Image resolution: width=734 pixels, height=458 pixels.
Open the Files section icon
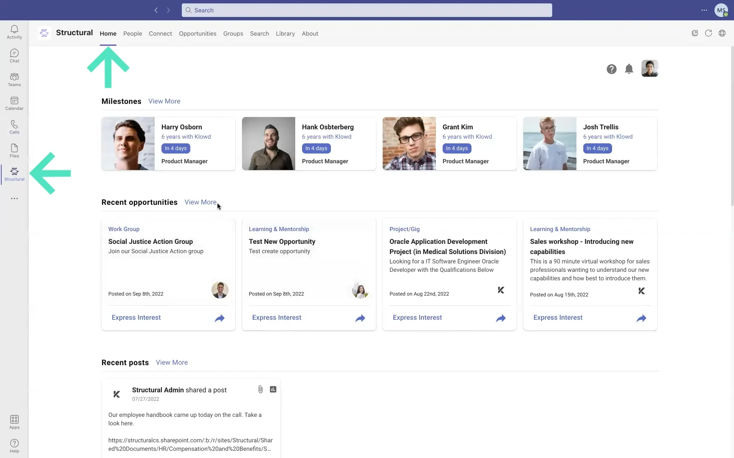click(x=14, y=150)
